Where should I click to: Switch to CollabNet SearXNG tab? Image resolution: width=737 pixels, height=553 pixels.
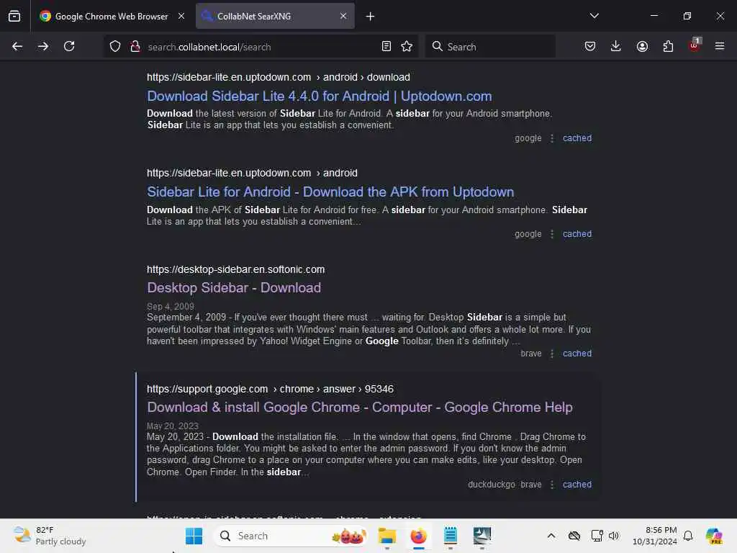tap(275, 16)
